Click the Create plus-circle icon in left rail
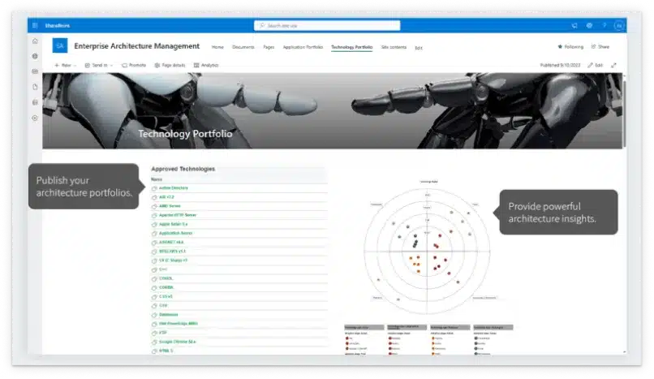This screenshot has width=654, height=379. tap(35, 118)
